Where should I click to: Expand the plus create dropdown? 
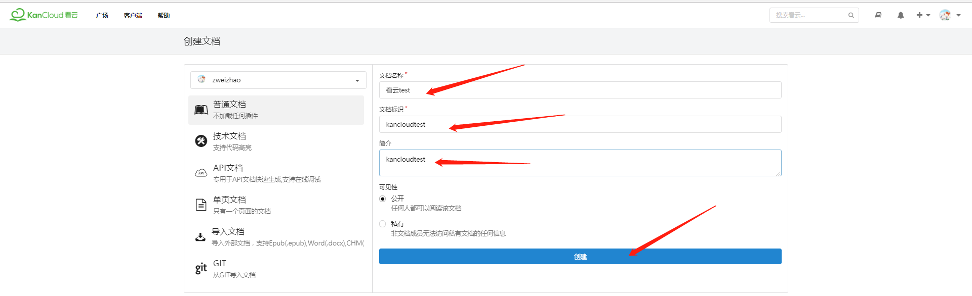point(923,15)
